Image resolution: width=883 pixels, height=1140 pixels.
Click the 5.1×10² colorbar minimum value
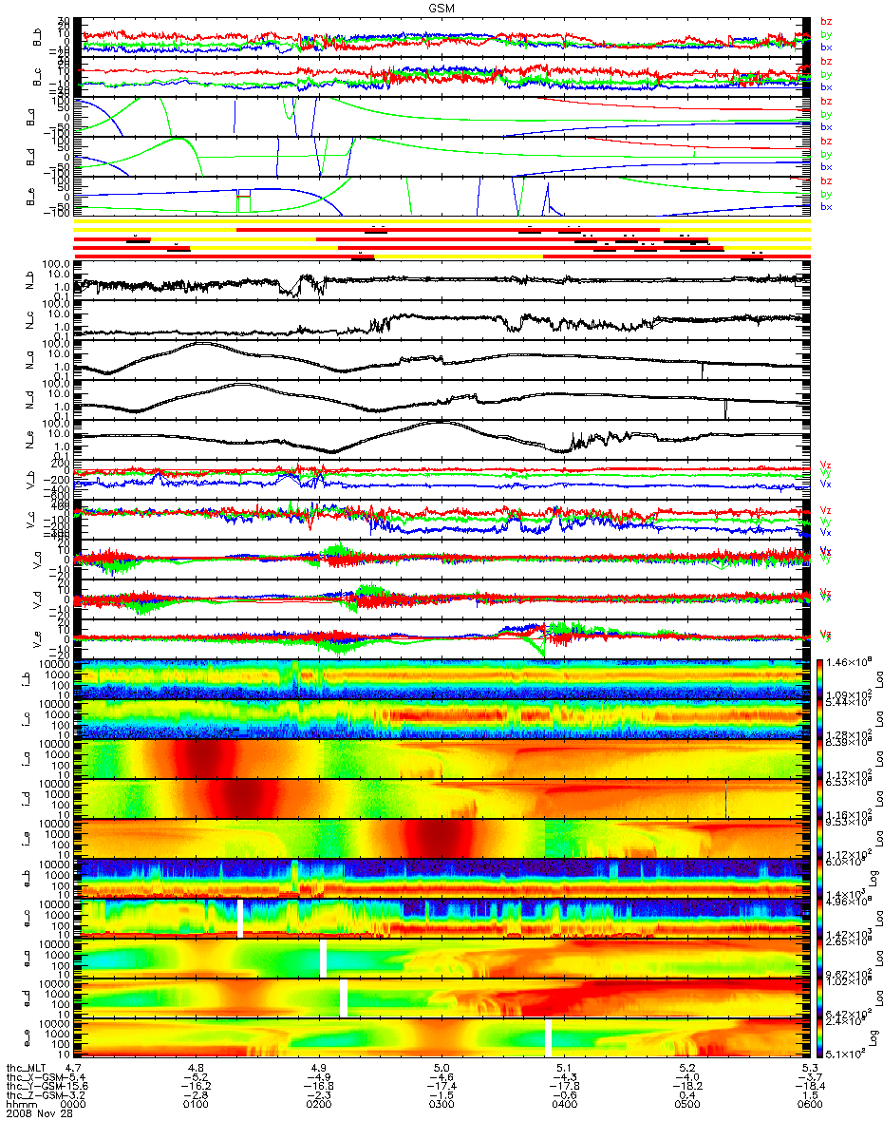[845, 1054]
